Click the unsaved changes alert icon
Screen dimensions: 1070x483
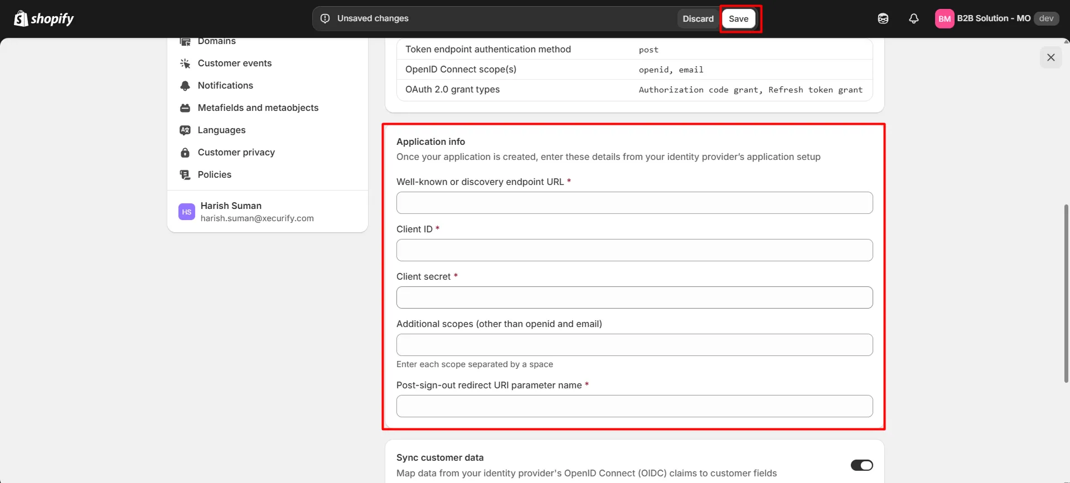pos(325,18)
